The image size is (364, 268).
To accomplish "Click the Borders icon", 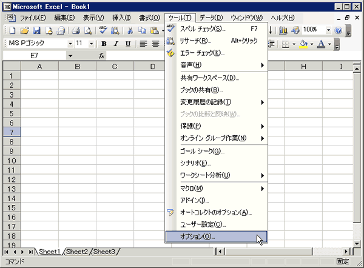I will coord(286,44).
